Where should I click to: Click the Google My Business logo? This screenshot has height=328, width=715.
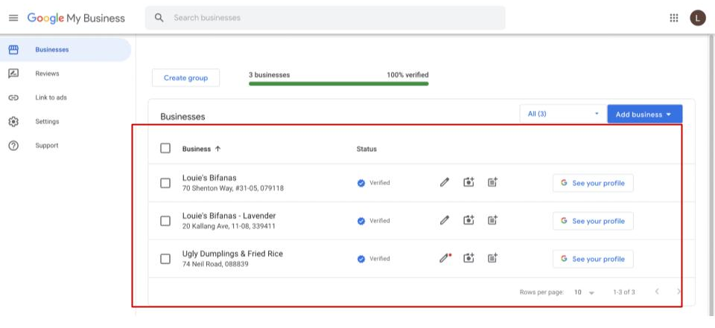(x=76, y=18)
